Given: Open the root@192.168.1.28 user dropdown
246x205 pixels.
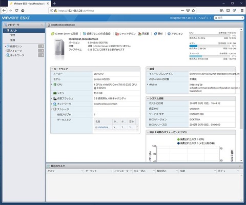Looking at the screenshot, I should tap(181, 18).
